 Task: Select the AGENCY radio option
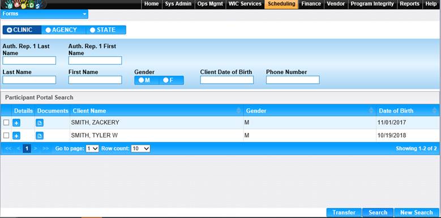(x=61, y=30)
